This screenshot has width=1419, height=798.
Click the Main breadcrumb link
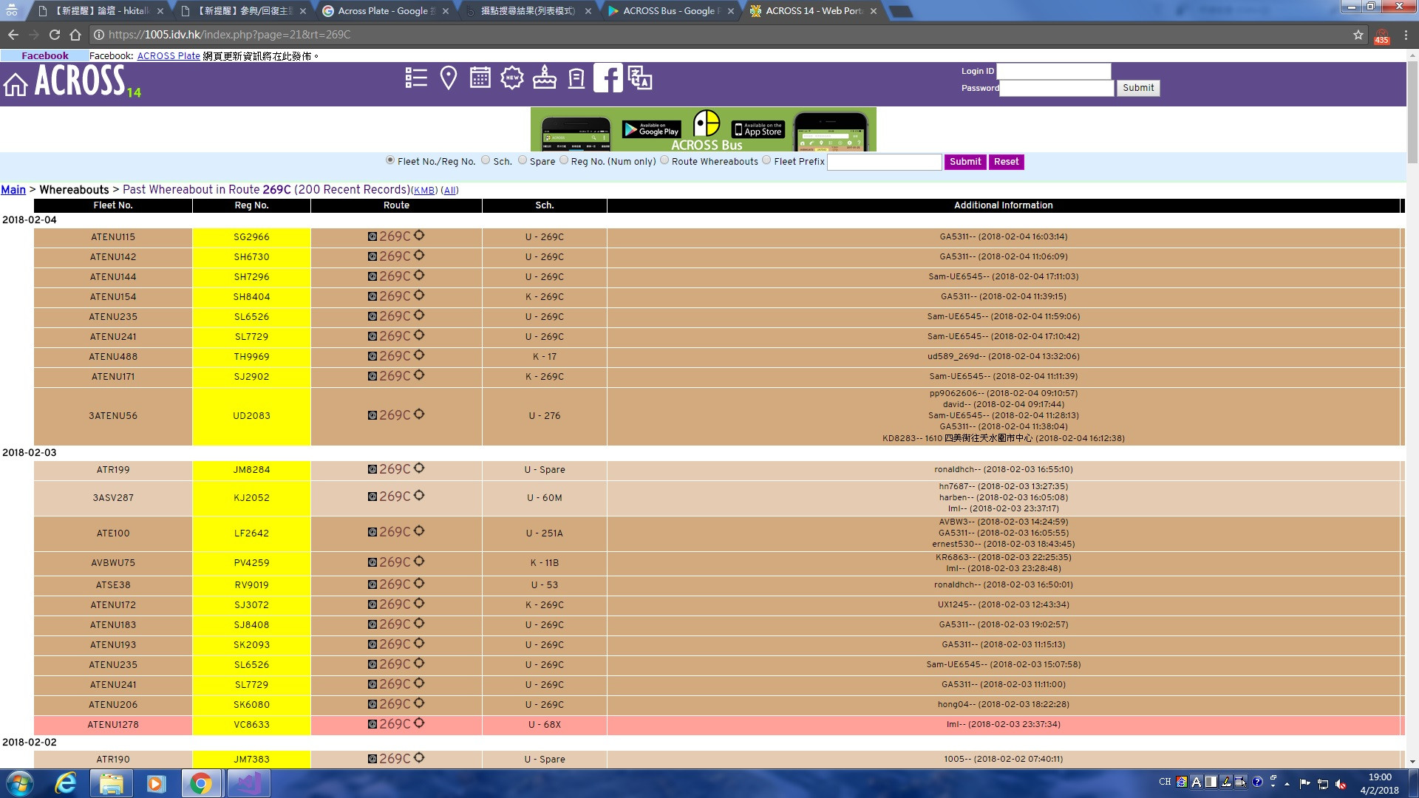pos(13,190)
